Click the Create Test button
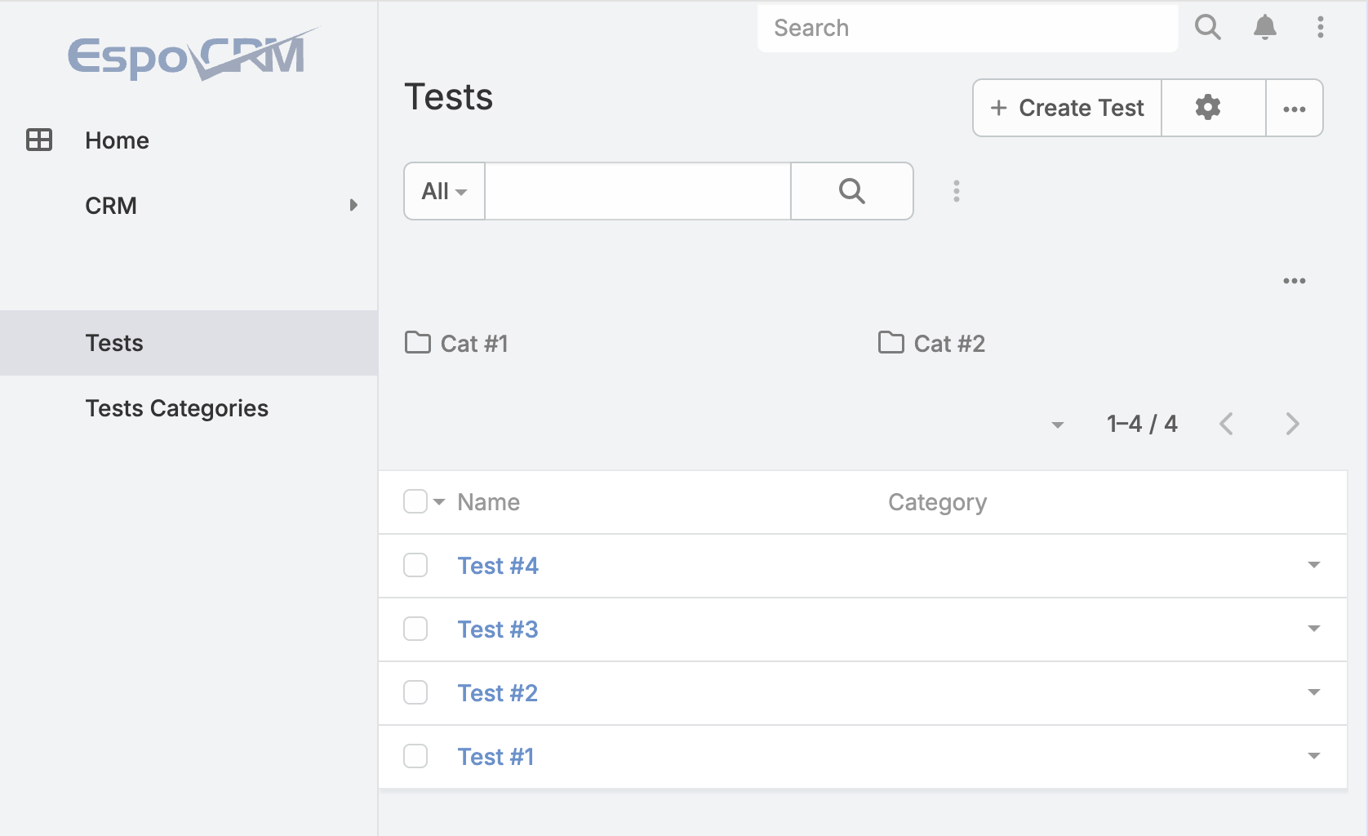The image size is (1368, 836). tap(1066, 107)
